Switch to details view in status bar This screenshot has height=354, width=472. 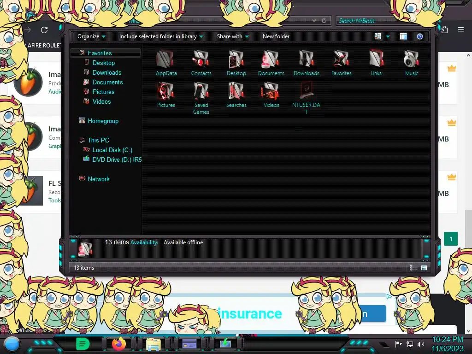412,268
